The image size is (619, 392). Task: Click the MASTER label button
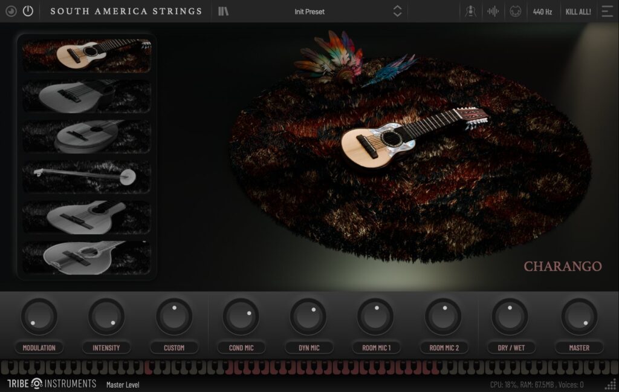click(579, 348)
